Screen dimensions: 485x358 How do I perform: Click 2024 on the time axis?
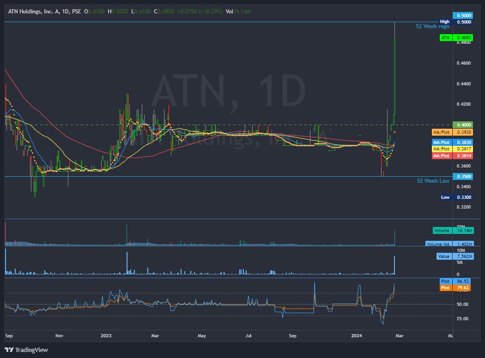click(x=356, y=336)
